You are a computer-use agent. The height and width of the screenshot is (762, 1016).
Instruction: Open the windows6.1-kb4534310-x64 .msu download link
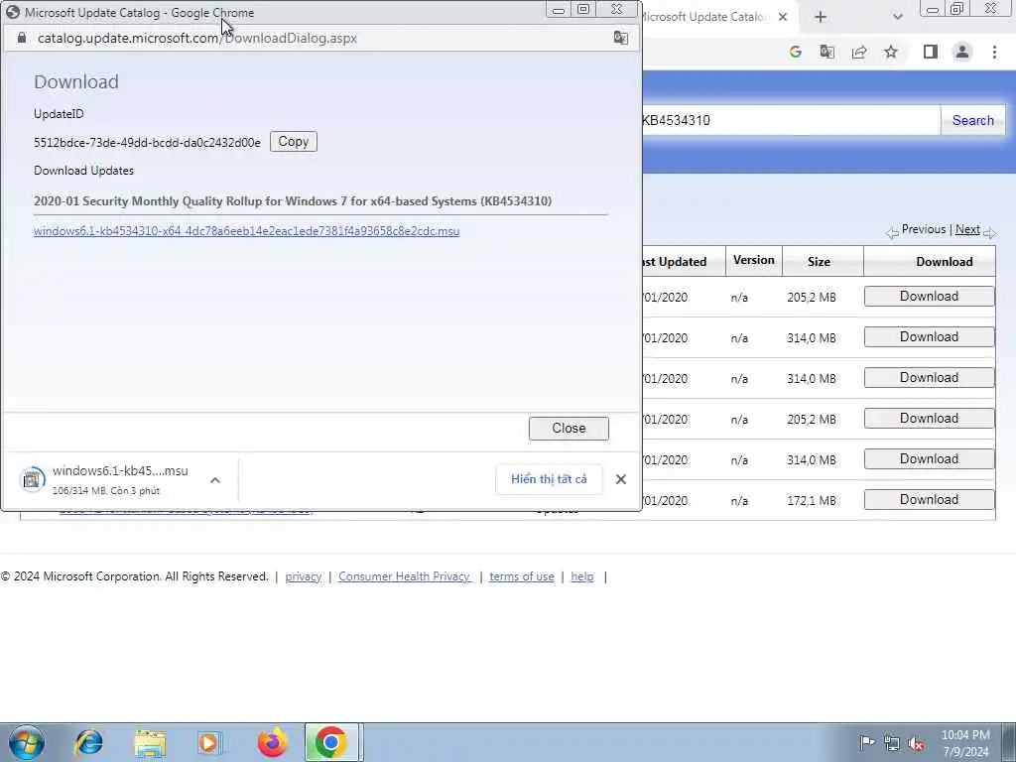click(x=246, y=231)
